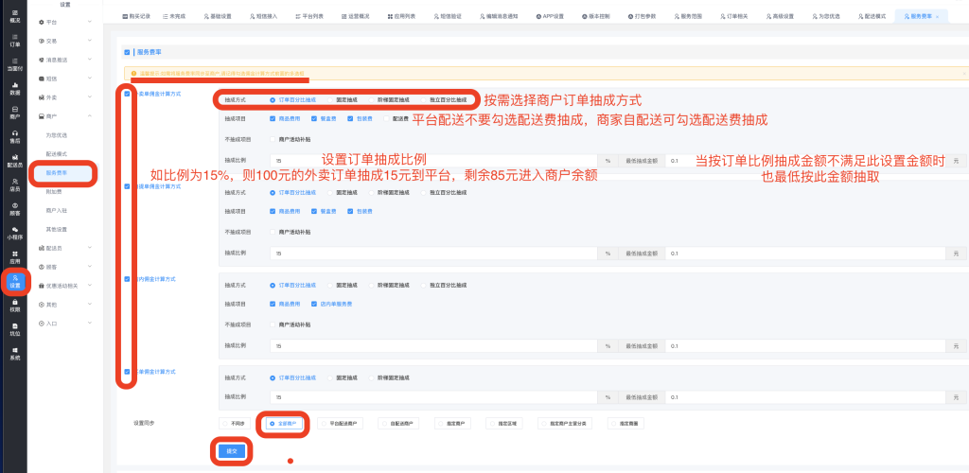Click the 数据 sidebar icon

pyautogui.click(x=14, y=90)
